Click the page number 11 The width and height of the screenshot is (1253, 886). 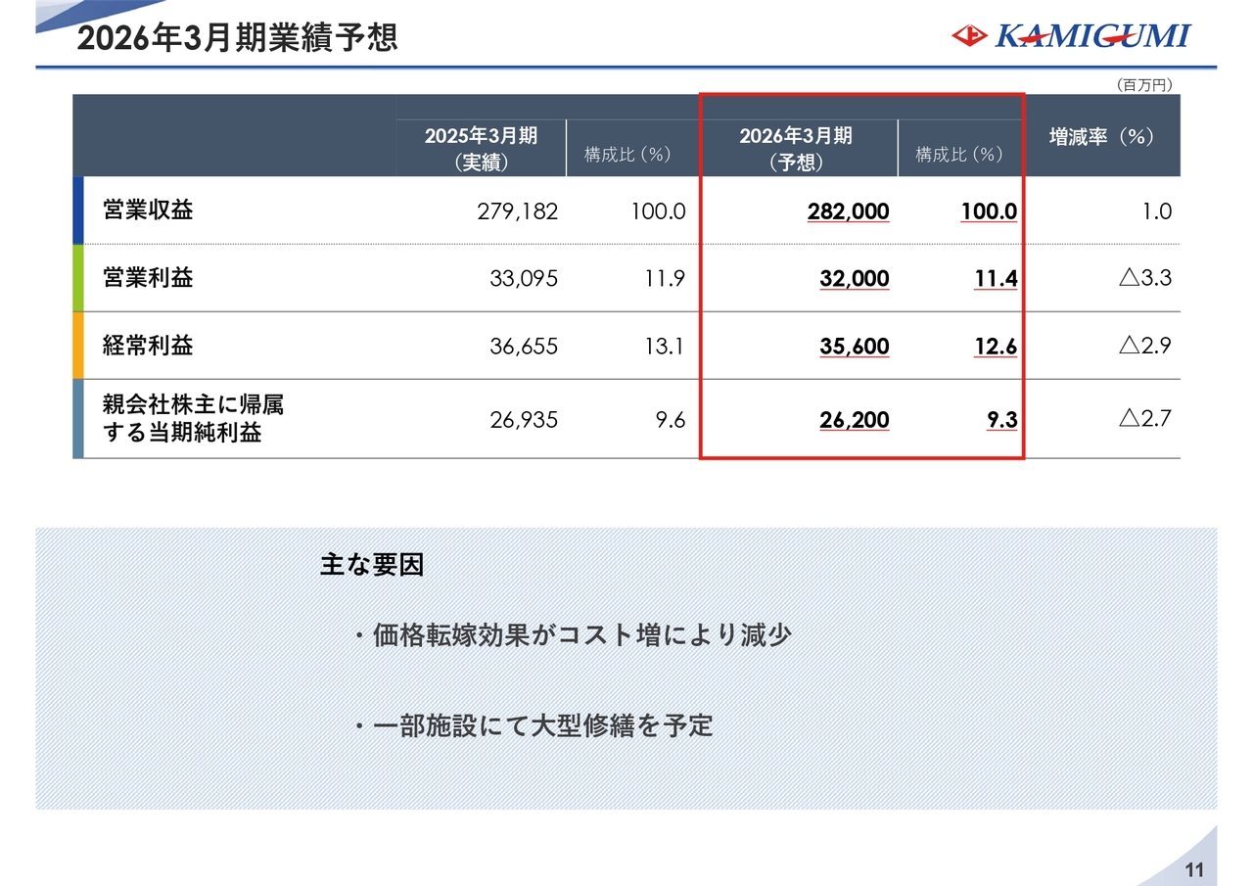pyautogui.click(x=1193, y=870)
